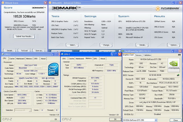Click the left CPU-Z window title icon
The image size is (183, 122).
pos(3,54)
